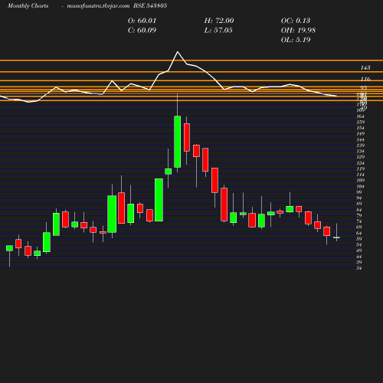The width and height of the screenshot is (383, 383).
Task: Click the 114 price axis label
Action: click(361, 175)
